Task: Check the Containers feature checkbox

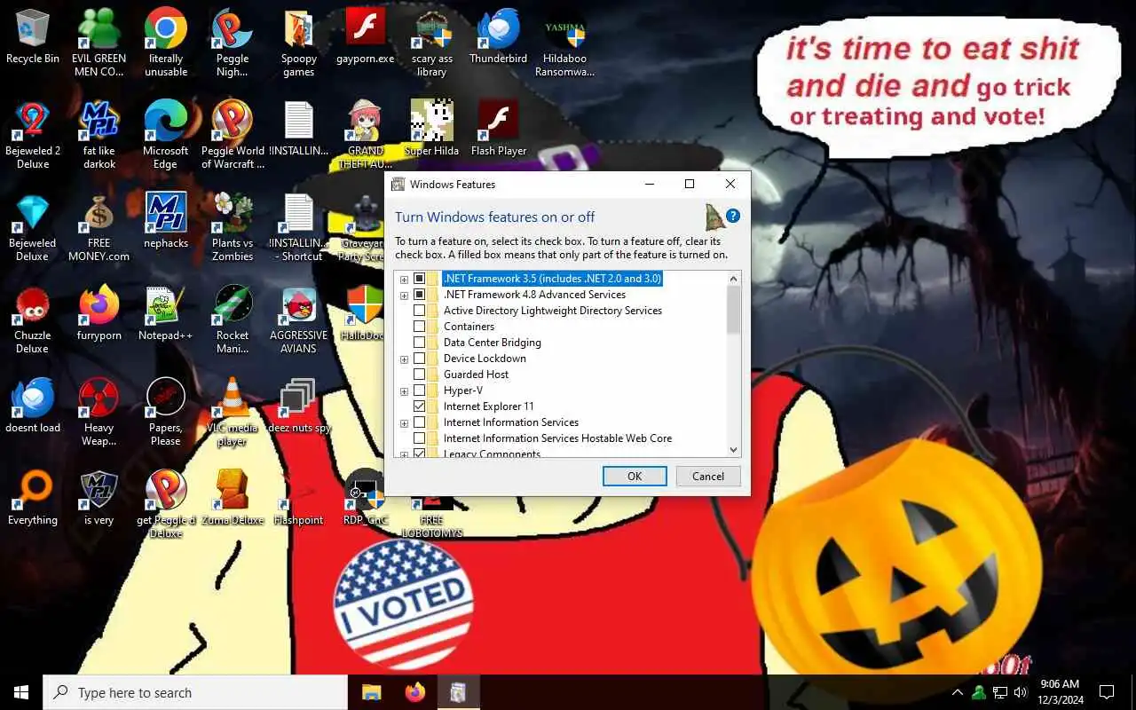Action: tap(420, 327)
